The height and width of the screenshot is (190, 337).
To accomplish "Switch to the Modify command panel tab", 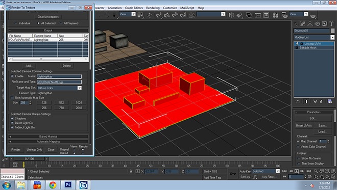I will pyautogui.click(x=303, y=24).
